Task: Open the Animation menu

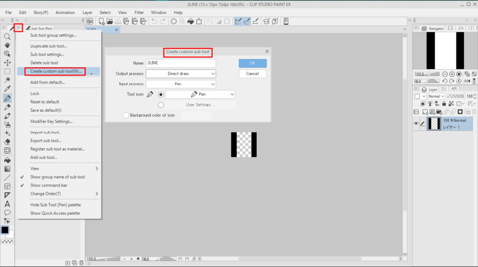Action: [x=65, y=12]
